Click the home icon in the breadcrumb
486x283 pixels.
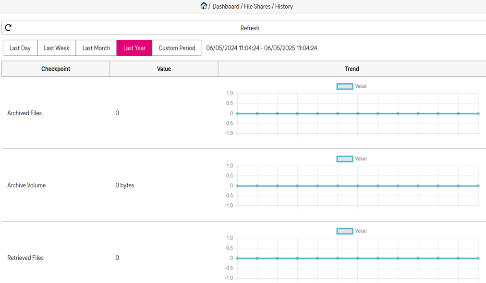click(x=204, y=6)
